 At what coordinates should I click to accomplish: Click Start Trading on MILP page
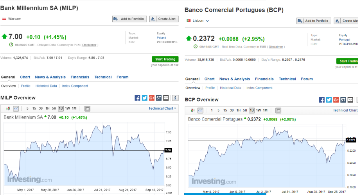point(165,59)
